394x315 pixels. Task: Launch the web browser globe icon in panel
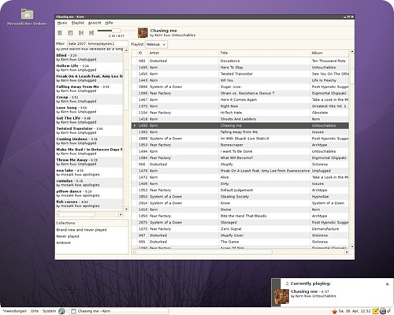pos(61,311)
